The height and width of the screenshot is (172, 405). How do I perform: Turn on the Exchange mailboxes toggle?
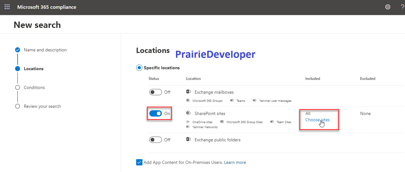156,92
